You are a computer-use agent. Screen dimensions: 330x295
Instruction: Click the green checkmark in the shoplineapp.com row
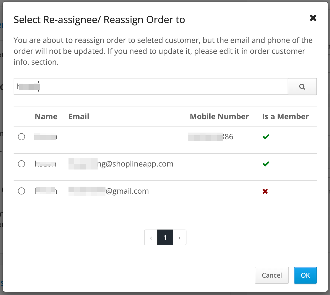pos(266,164)
